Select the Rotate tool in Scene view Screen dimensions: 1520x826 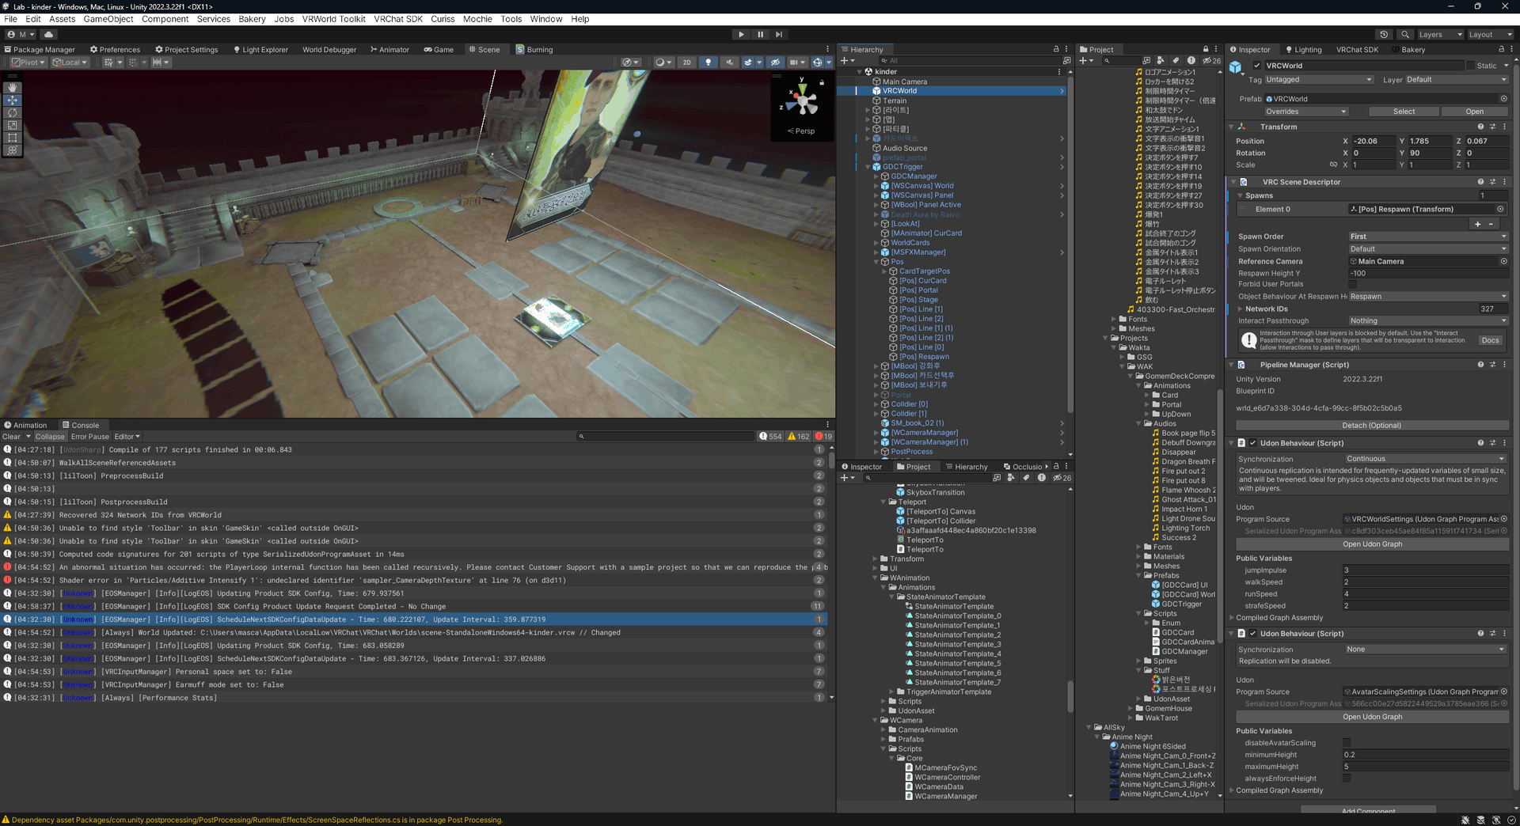coord(12,113)
